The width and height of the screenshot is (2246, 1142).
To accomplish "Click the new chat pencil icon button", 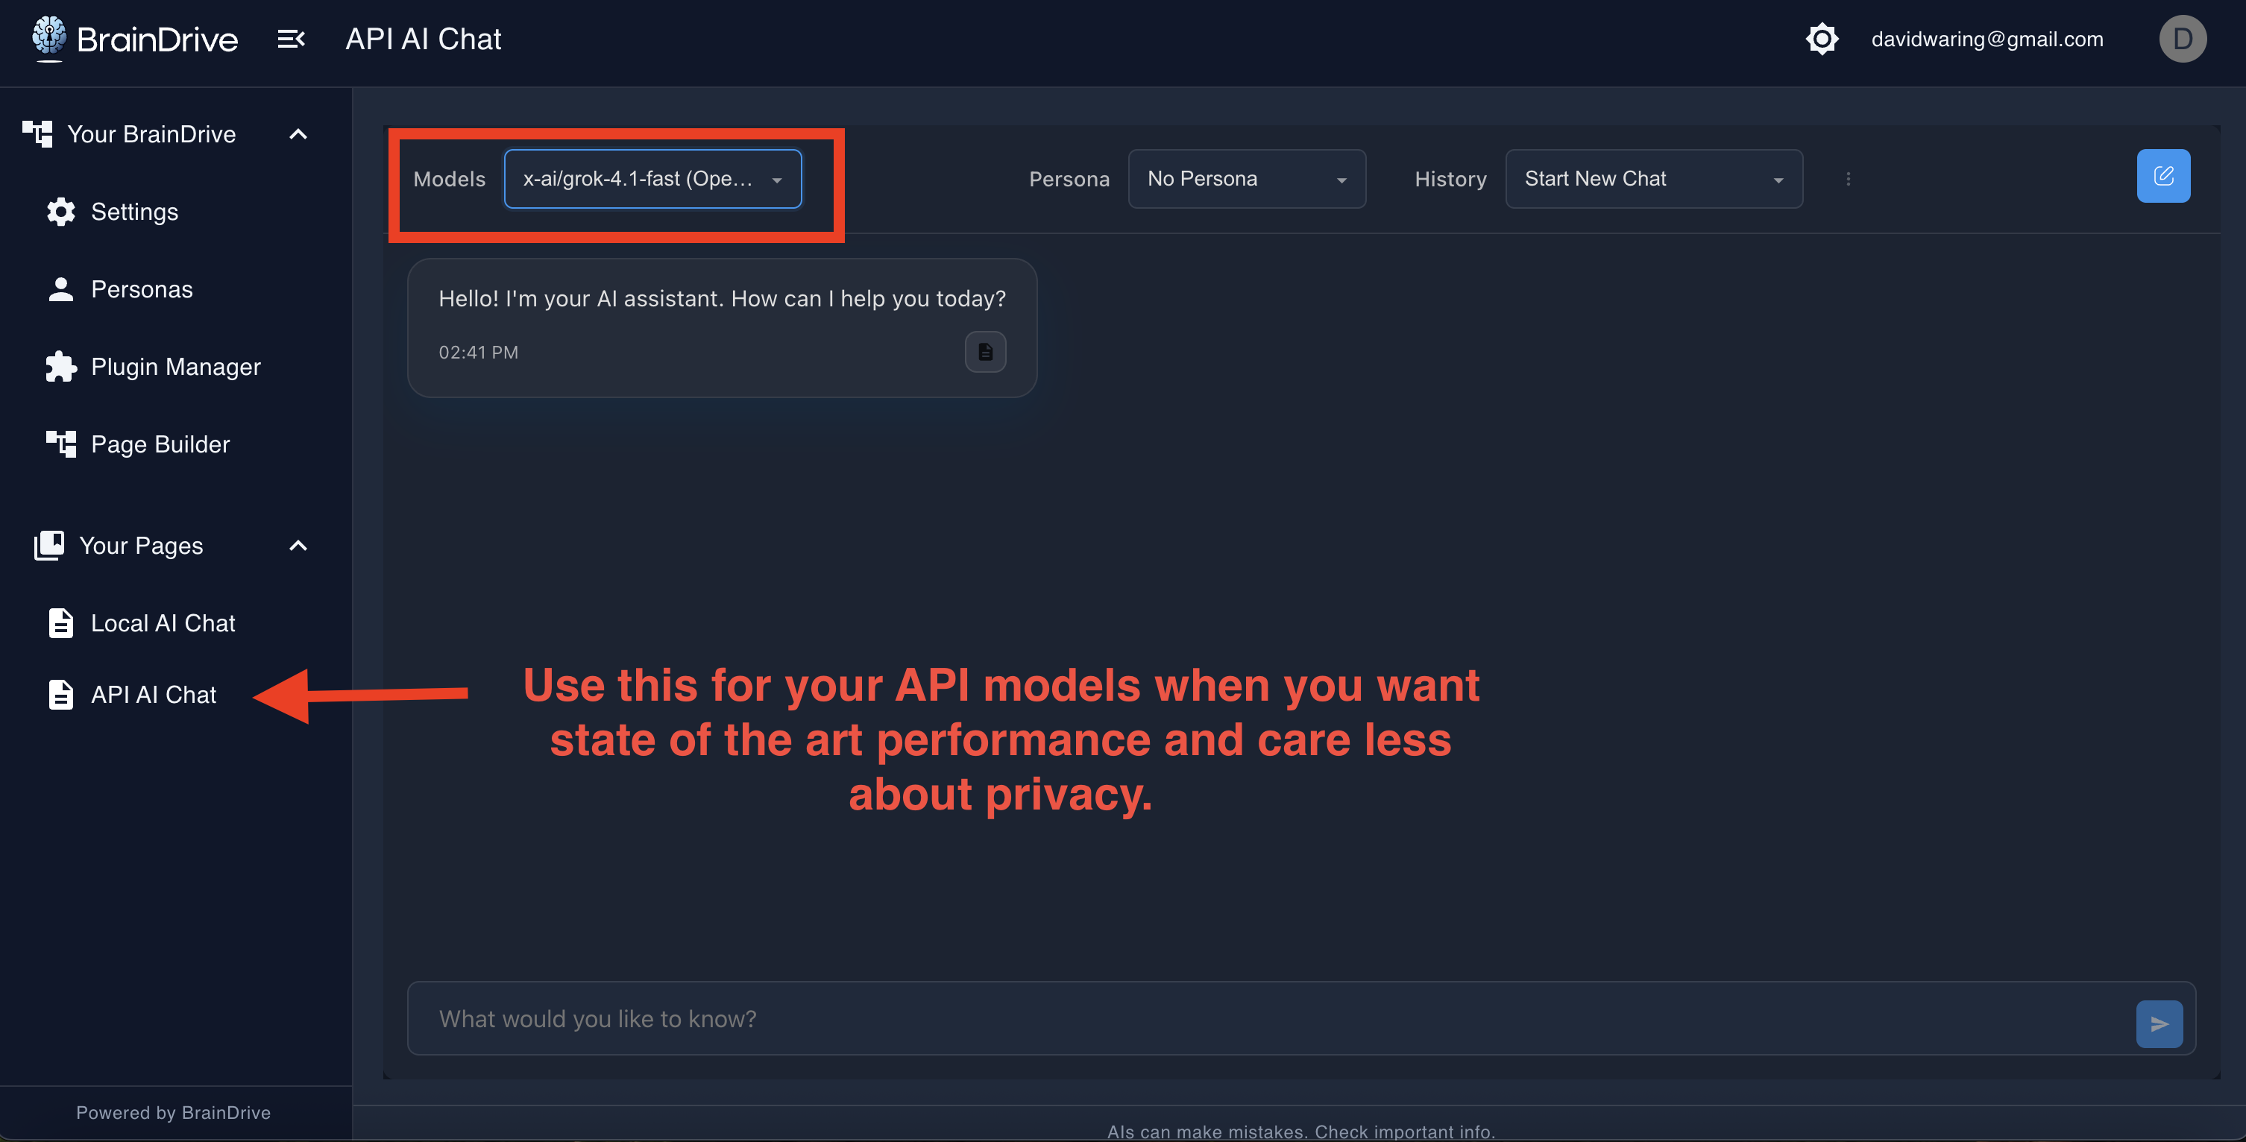I will pyautogui.click(x=2163, y=177).
